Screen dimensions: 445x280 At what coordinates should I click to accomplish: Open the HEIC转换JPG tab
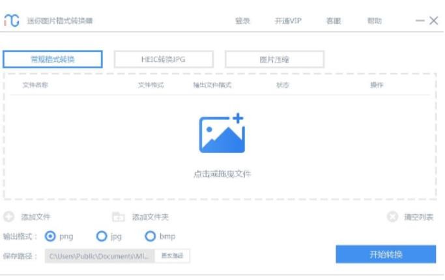(164, 59)
